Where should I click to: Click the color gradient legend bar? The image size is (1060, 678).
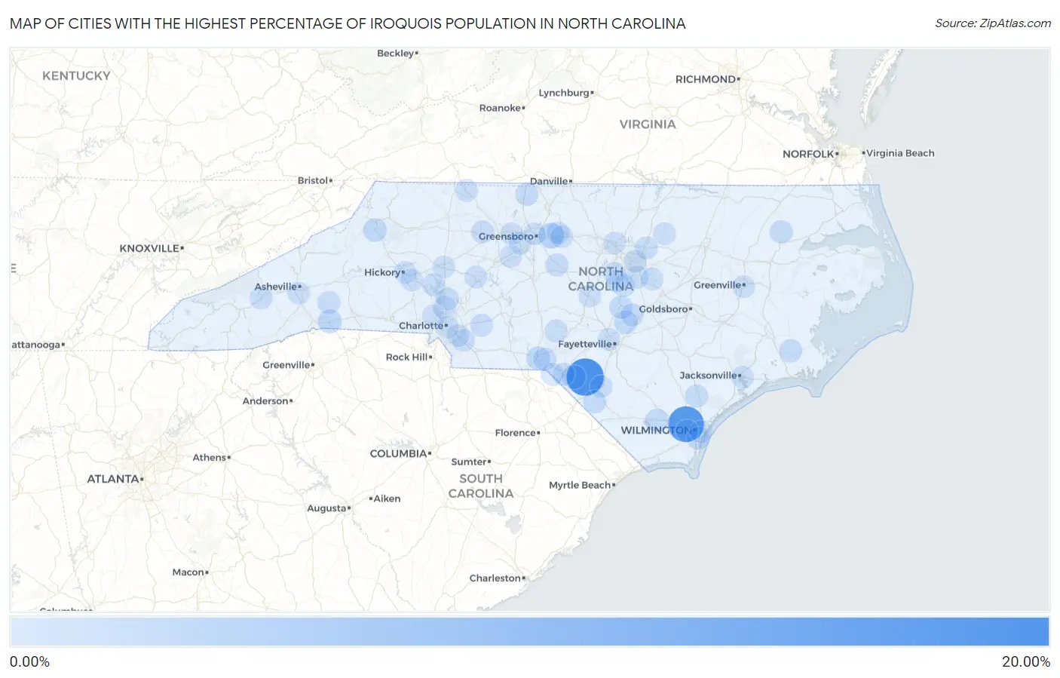529,631
